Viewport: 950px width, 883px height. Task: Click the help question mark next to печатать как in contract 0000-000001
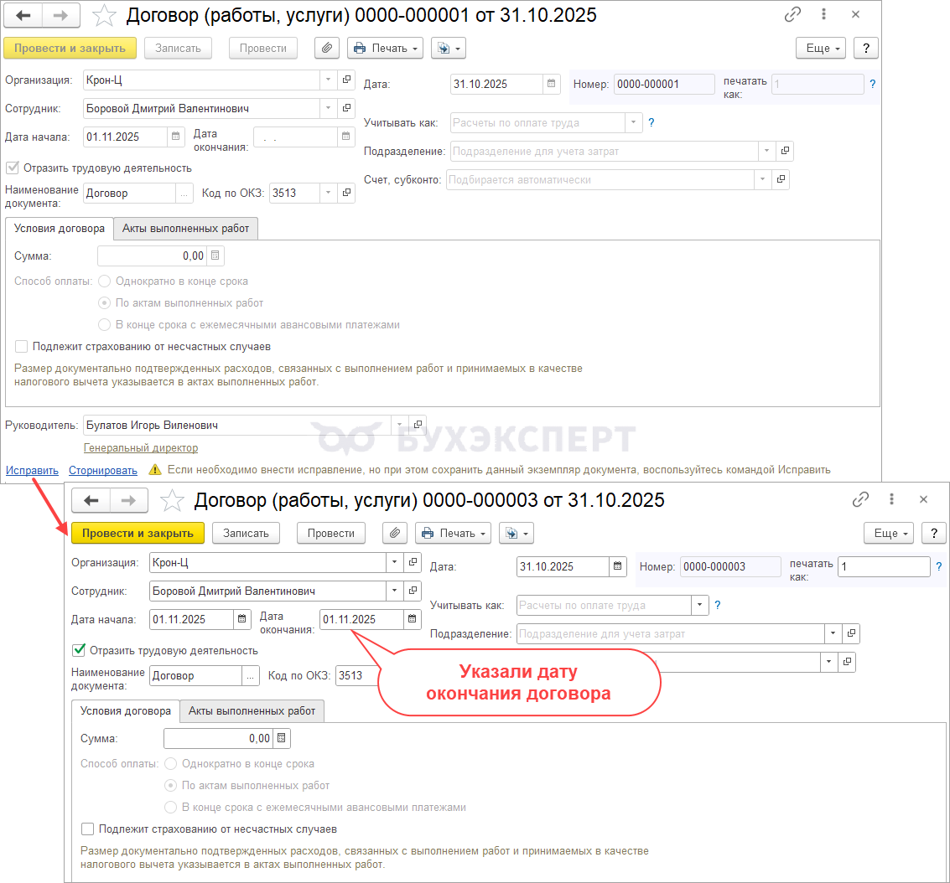(x=873, y=84)
